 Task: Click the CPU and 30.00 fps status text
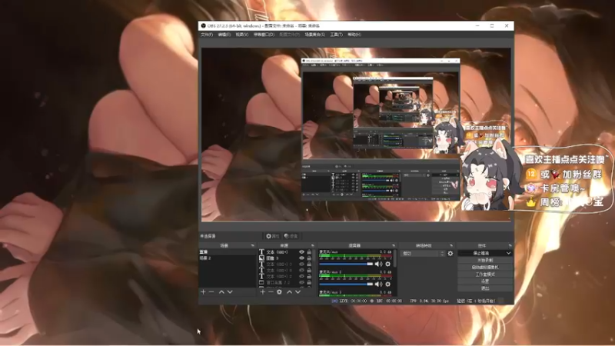(x=429, y=301)
